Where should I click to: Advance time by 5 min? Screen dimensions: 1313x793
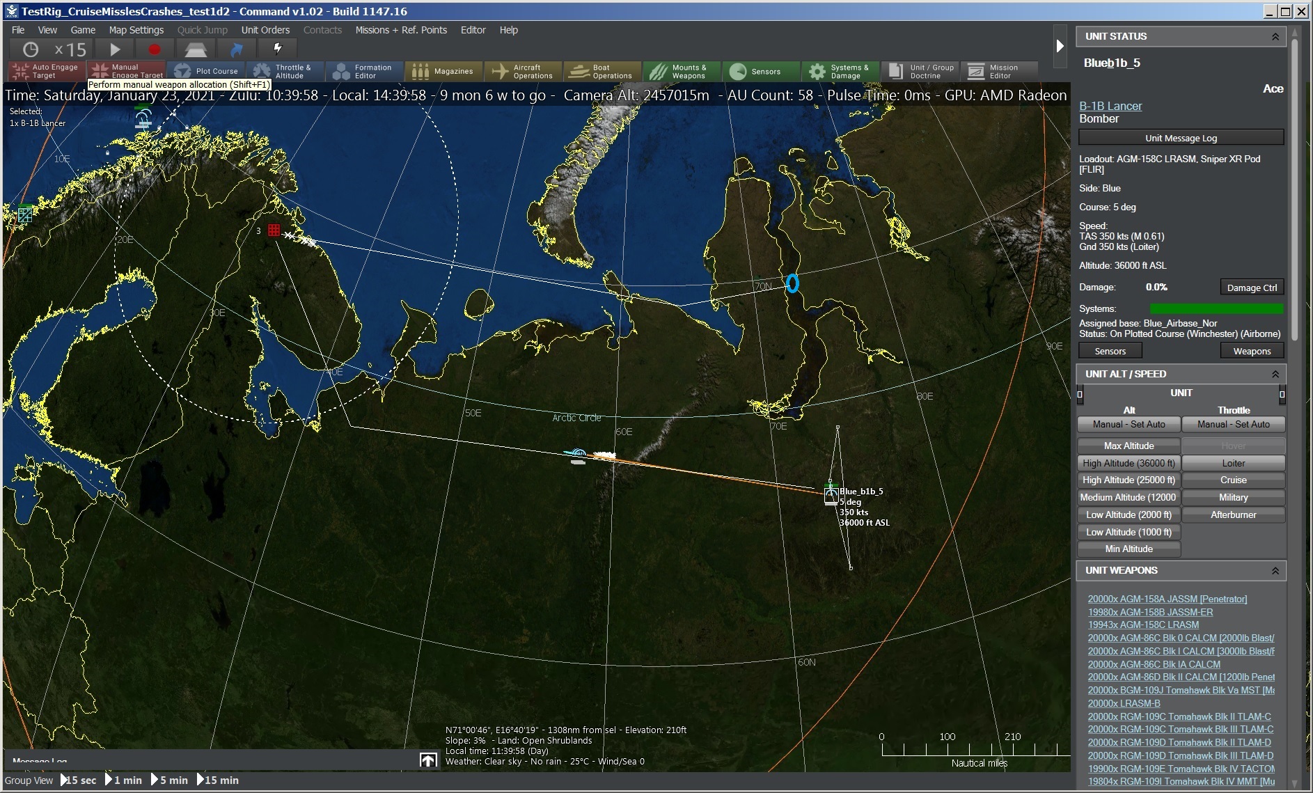click(169, 780)
